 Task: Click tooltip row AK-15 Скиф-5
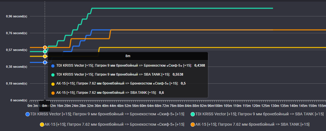pos(119,83)
